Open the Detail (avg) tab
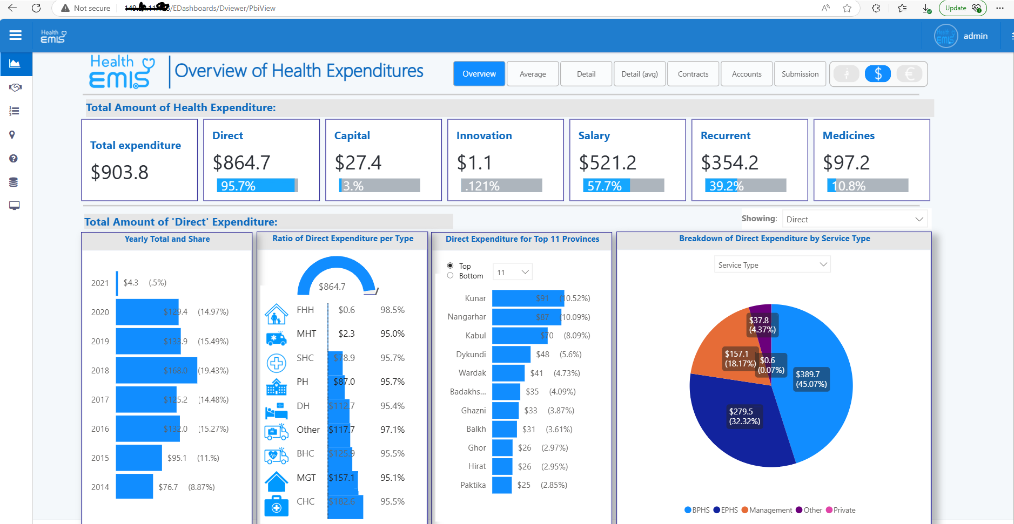Screen dimensions: 1014x524 pyautogui.click(x=639, y=74)
